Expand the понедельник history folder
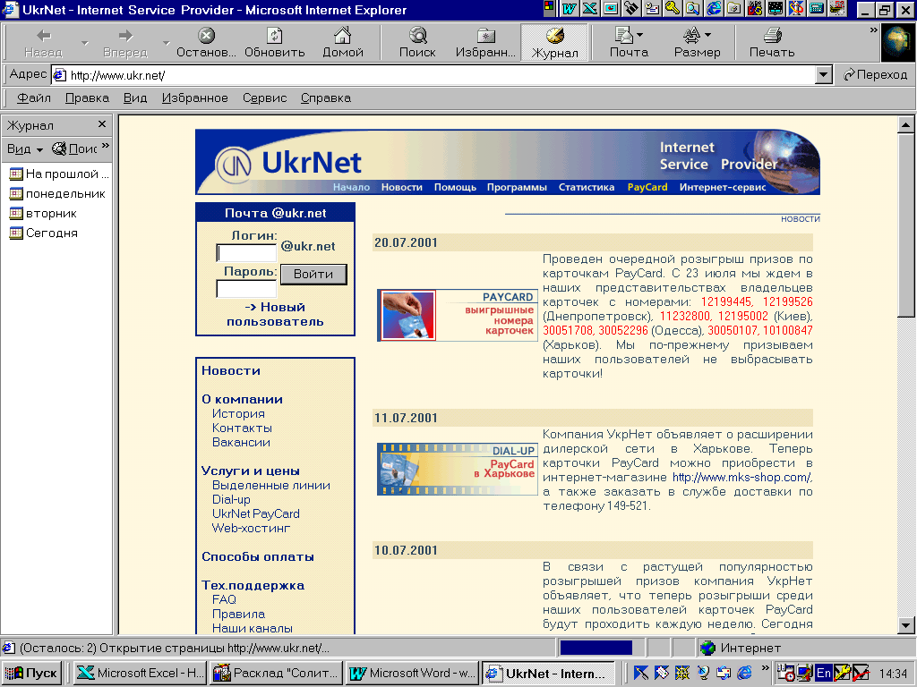Image resolution: width=917 pixels, height=687 pixels. click(x=57, y=194)
